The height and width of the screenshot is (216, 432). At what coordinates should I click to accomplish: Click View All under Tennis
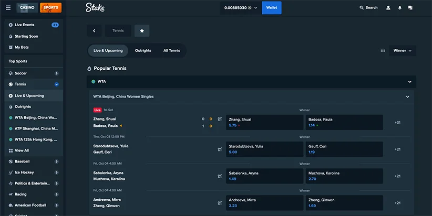[34, 150]
